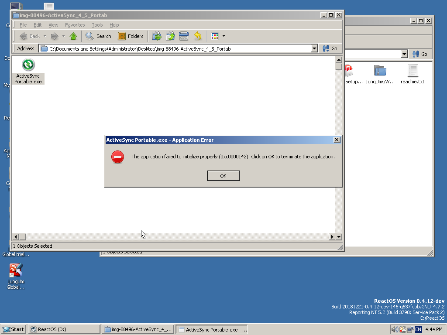Click the Up folder green arrow icon
Screen dimensions: 447x335
coord(73,36)
